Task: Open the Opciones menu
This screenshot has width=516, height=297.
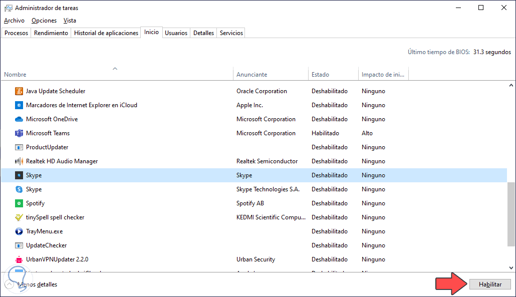Action: tap(44, 21)
